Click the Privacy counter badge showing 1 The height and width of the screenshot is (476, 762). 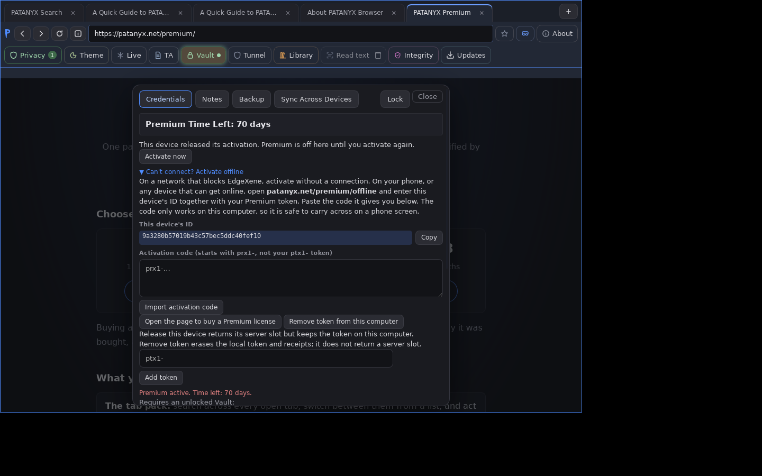tap(52, 55)
